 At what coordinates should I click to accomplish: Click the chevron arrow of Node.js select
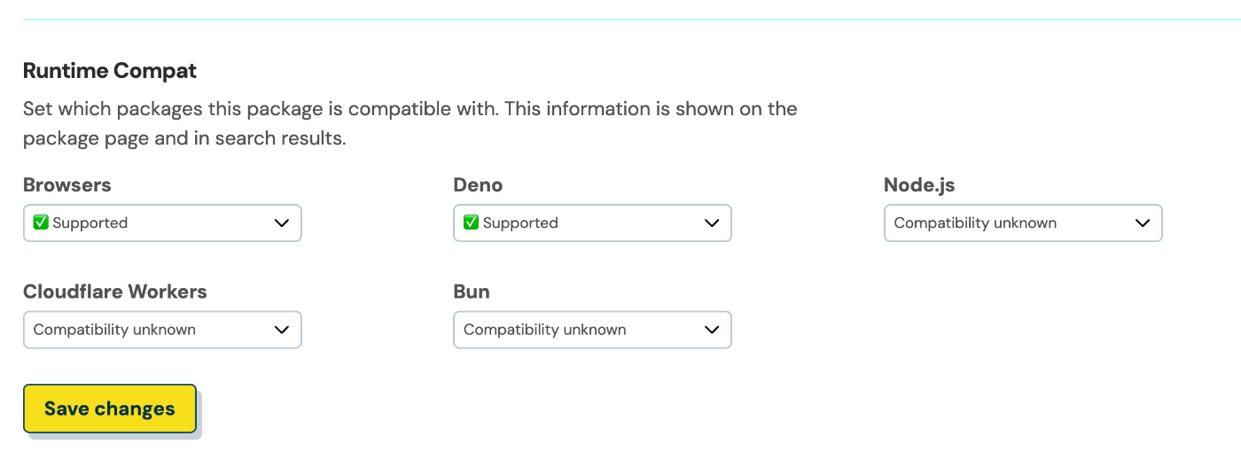[1143, 223]
